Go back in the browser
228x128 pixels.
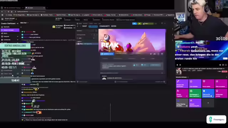tap(2, 12)
